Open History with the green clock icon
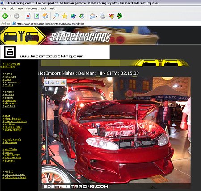201x191 pixels. [x=82, y=16]
